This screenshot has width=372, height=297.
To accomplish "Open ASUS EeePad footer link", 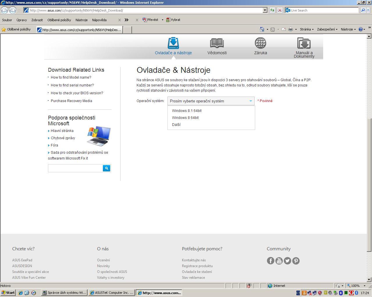I will point(22,260).
